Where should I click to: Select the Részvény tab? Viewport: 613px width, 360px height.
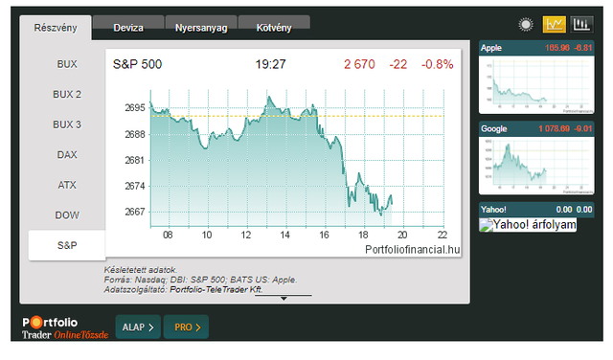[56, 28]
